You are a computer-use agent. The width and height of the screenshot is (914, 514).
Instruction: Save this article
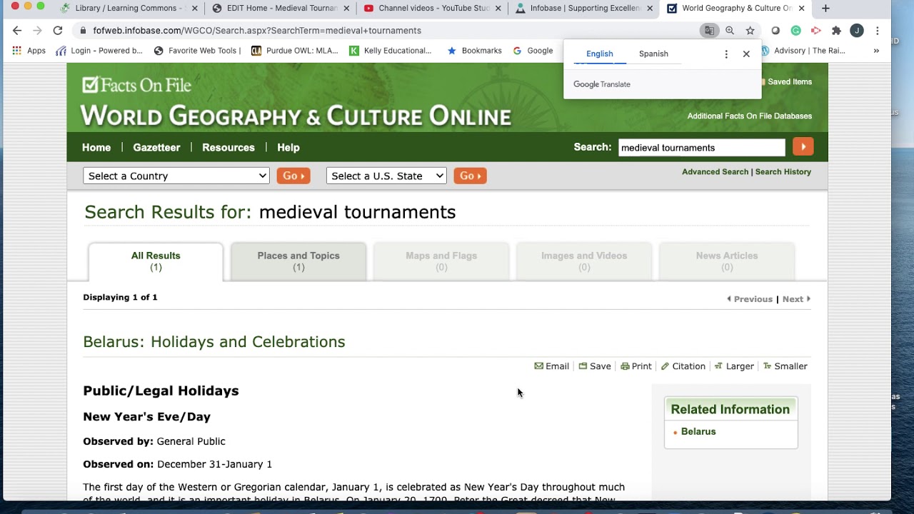pos(595,366)
